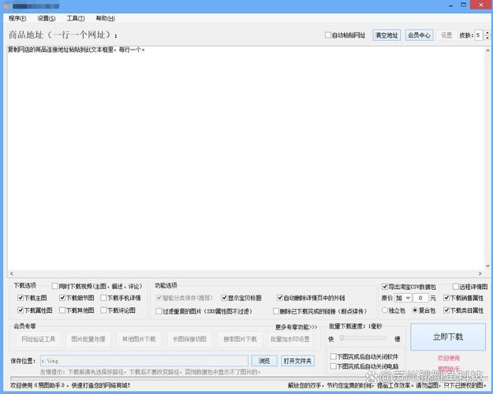Open the 工具(T) menu
The image size is (493, 394).
click(76, 18)
